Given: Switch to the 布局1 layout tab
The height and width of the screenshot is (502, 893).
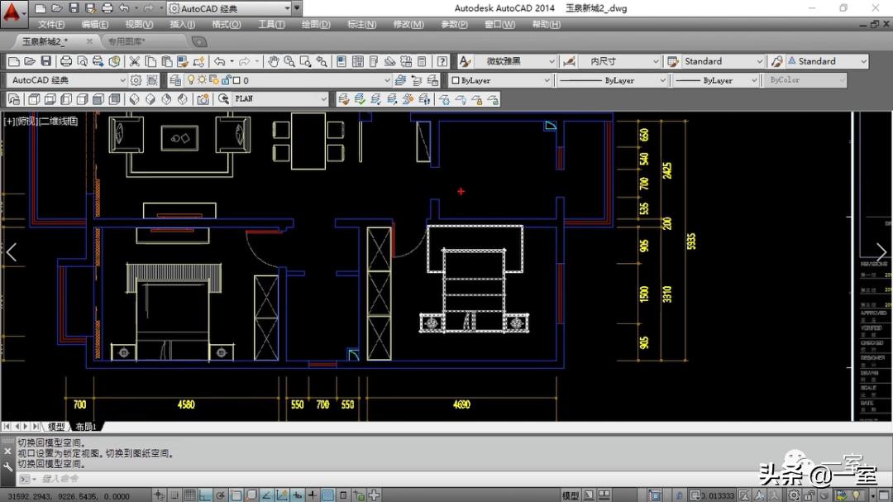Looking at the screenshot, I should (x=86, y=427).
